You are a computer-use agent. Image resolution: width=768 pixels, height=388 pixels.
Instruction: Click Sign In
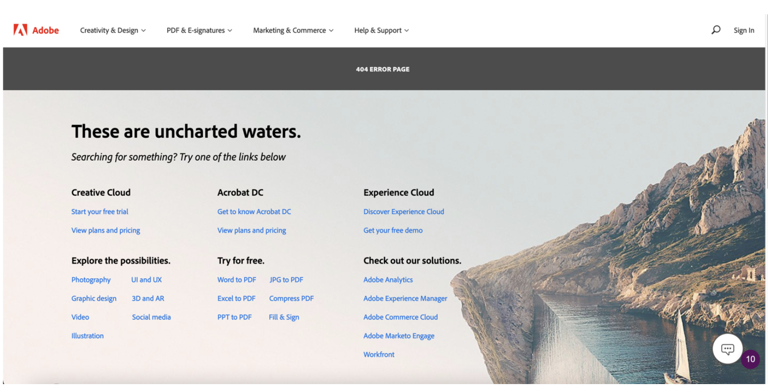(743, 30)
